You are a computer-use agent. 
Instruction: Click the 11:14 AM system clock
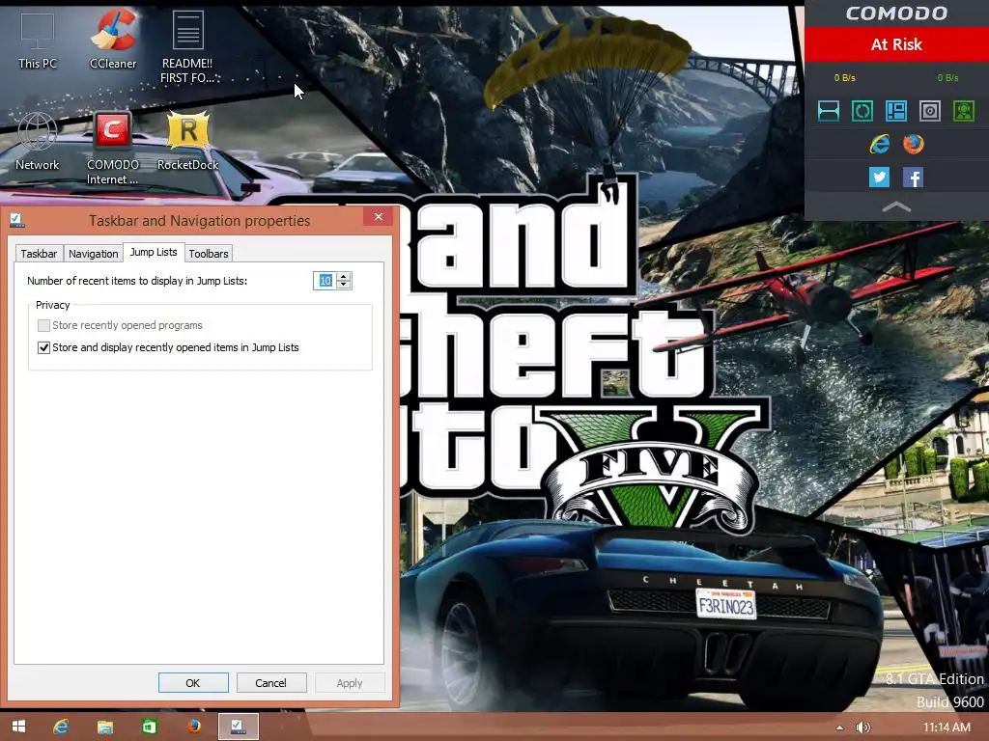[x=947, y=727]
